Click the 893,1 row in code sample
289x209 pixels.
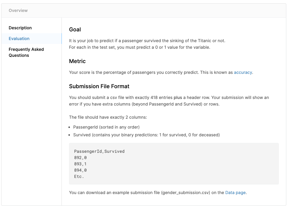coord(80,164)
